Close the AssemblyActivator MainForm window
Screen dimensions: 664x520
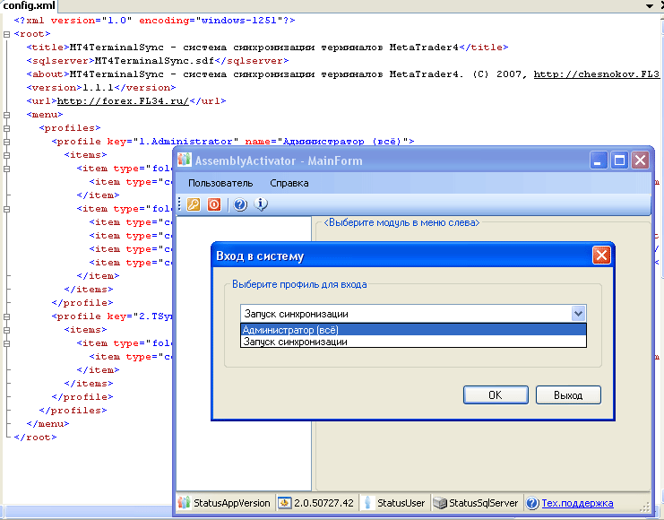tap(641, 160)
